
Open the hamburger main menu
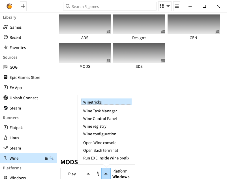click(176, 6)
